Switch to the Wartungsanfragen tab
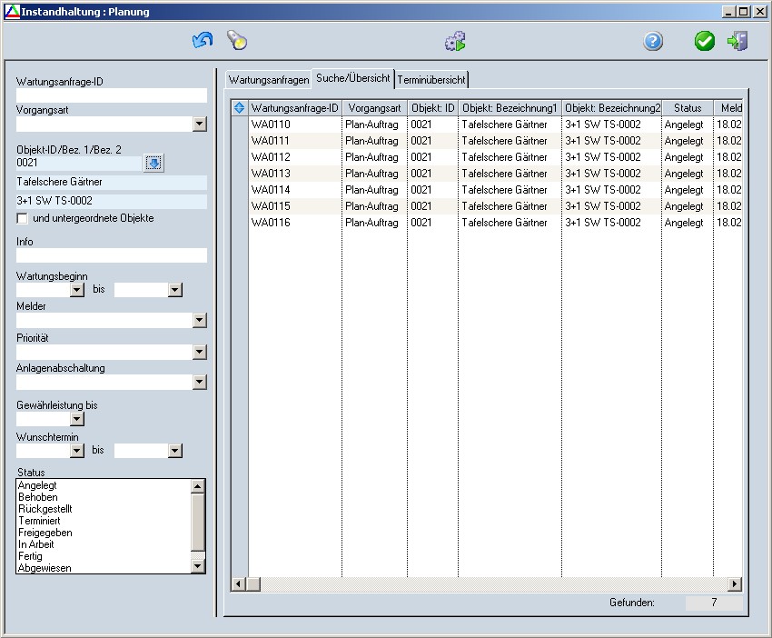 [x=268, y=80]
